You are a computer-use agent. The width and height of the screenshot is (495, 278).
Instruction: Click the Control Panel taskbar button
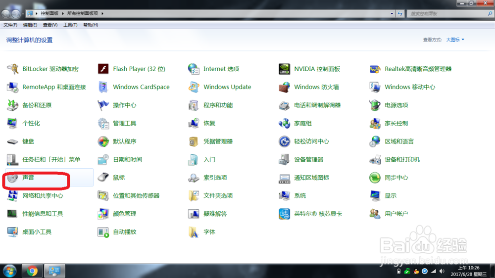54,271
